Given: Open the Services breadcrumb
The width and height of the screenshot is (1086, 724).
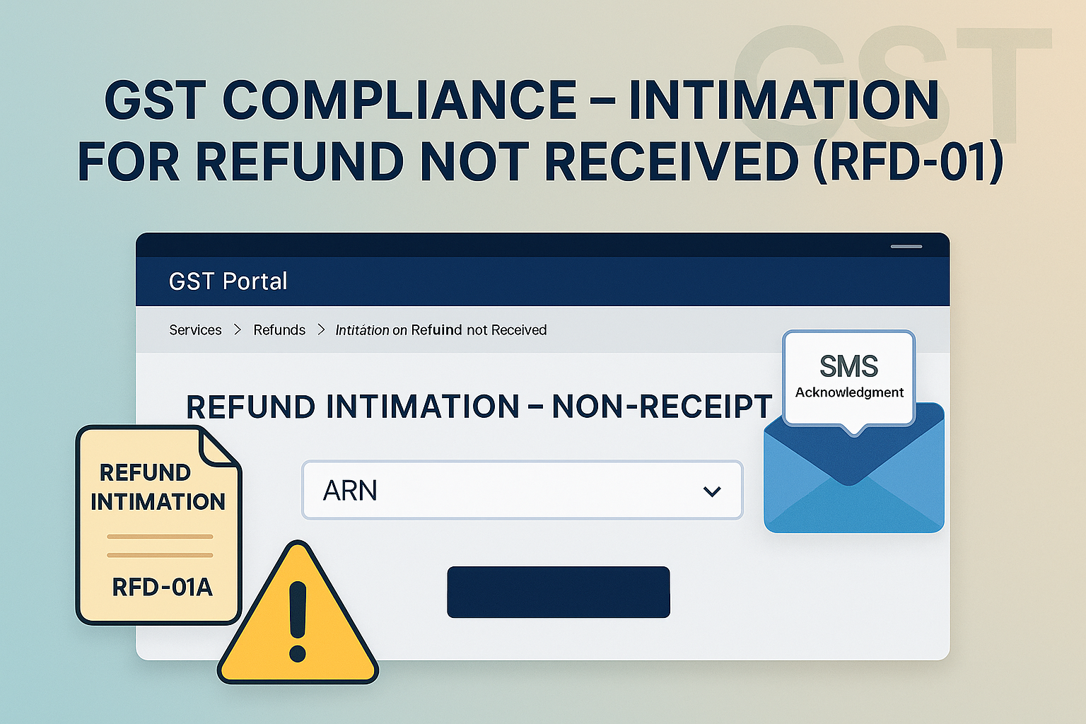Looking at the screenshot, I should coord(195,330).
